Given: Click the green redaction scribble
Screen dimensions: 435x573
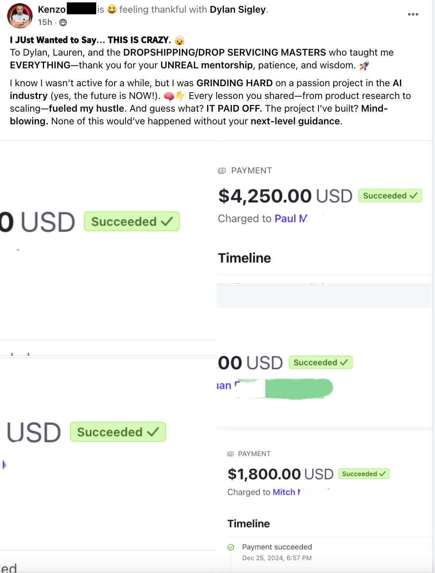Looking at the screenshot, I should coord(298,389).
